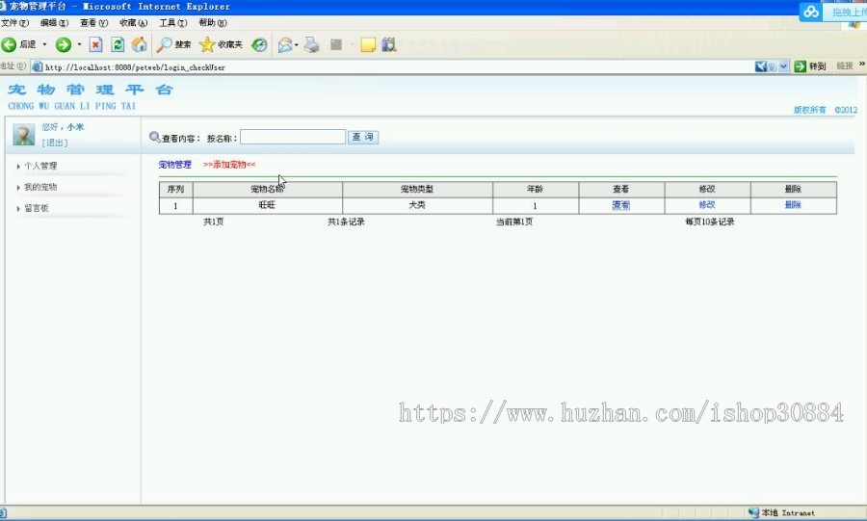Click the magnifier icon beside 查看内容
867x521 pixels.
[x=155, y=137]
